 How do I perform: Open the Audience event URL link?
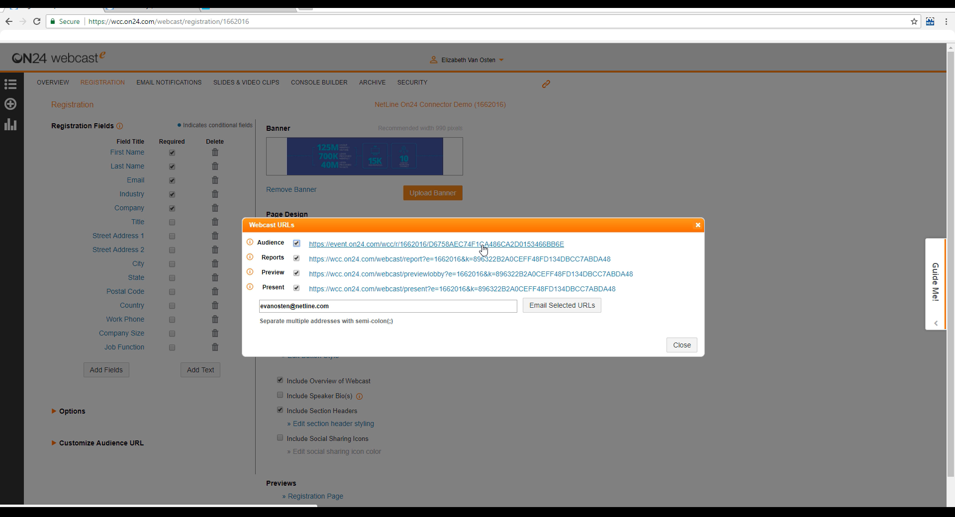pyautogui.click(x=436, y=244)
